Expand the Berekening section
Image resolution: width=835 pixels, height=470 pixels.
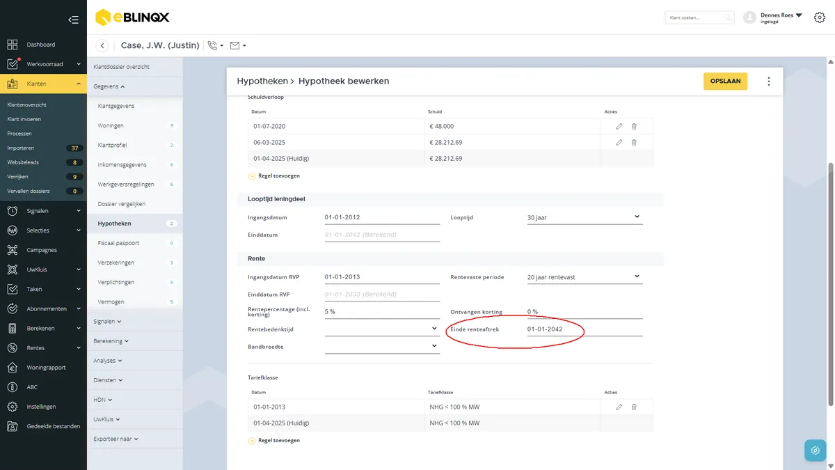111,341
